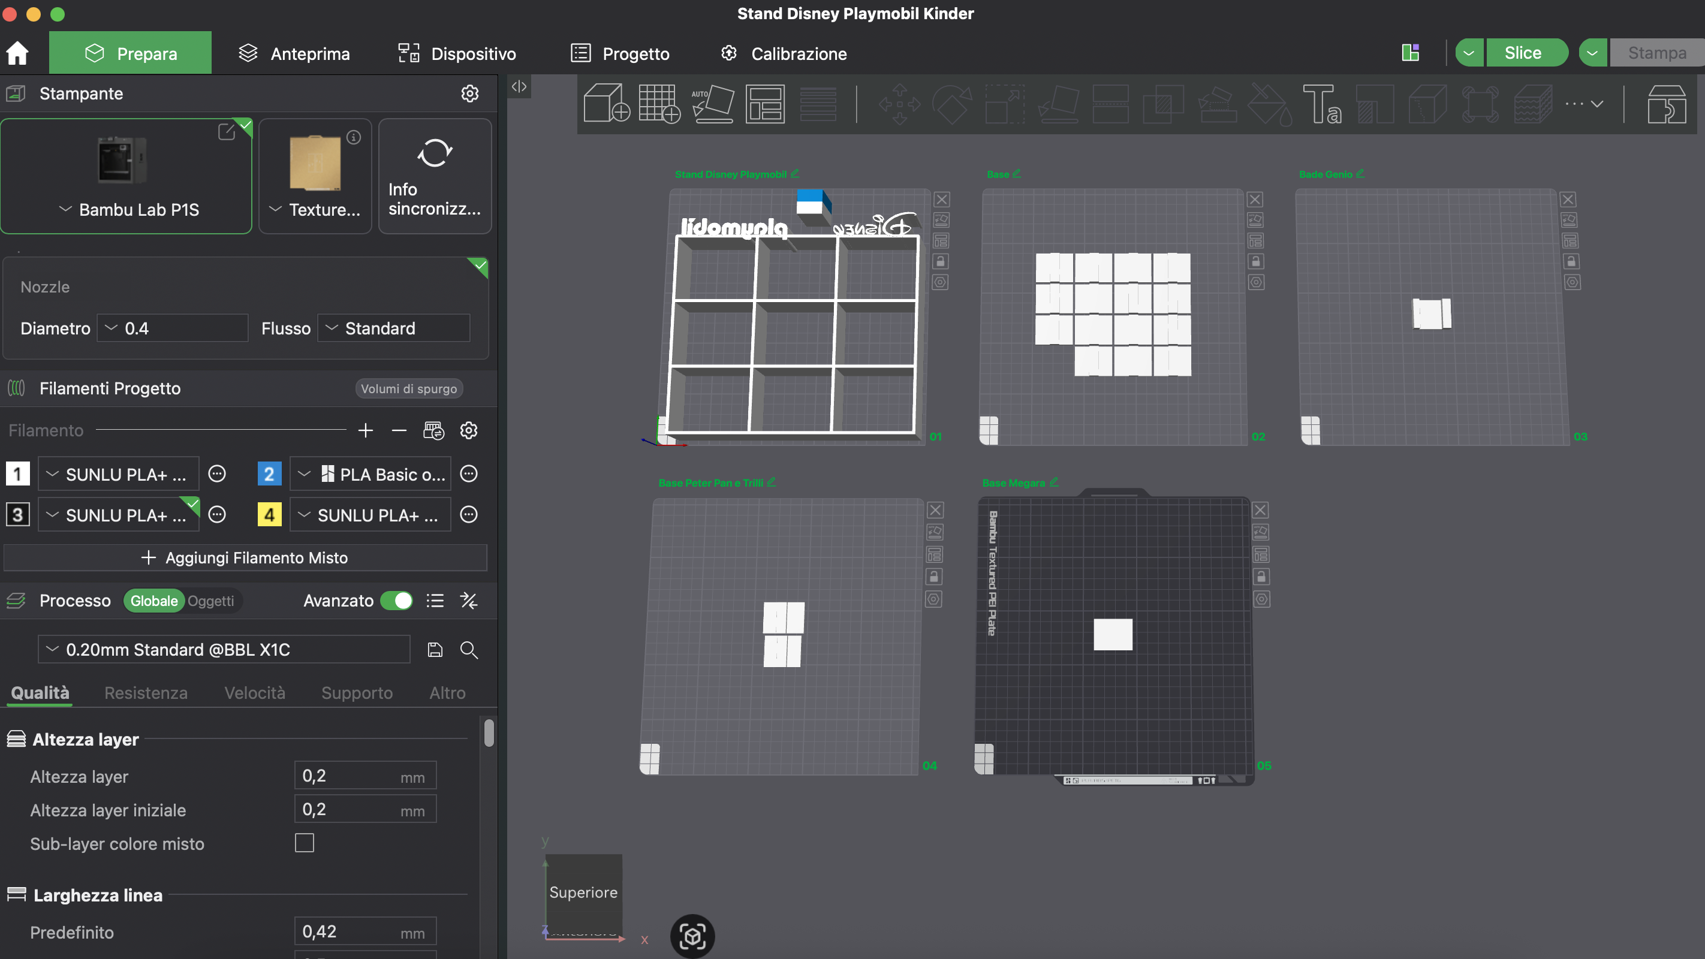
Task: Select the Text shape tool
Action: [1322, 103]
